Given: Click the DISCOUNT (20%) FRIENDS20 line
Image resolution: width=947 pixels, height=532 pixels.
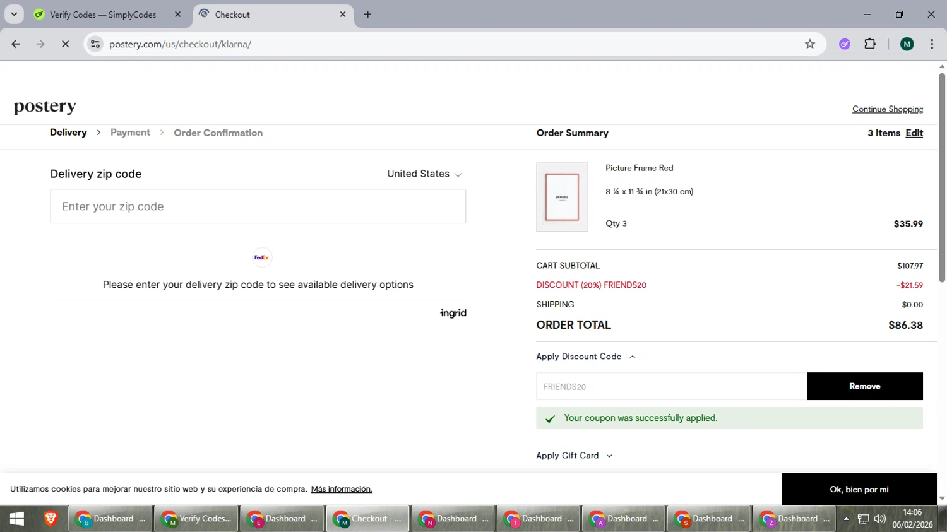Looking at the screenshot, I should pos(592,285).
